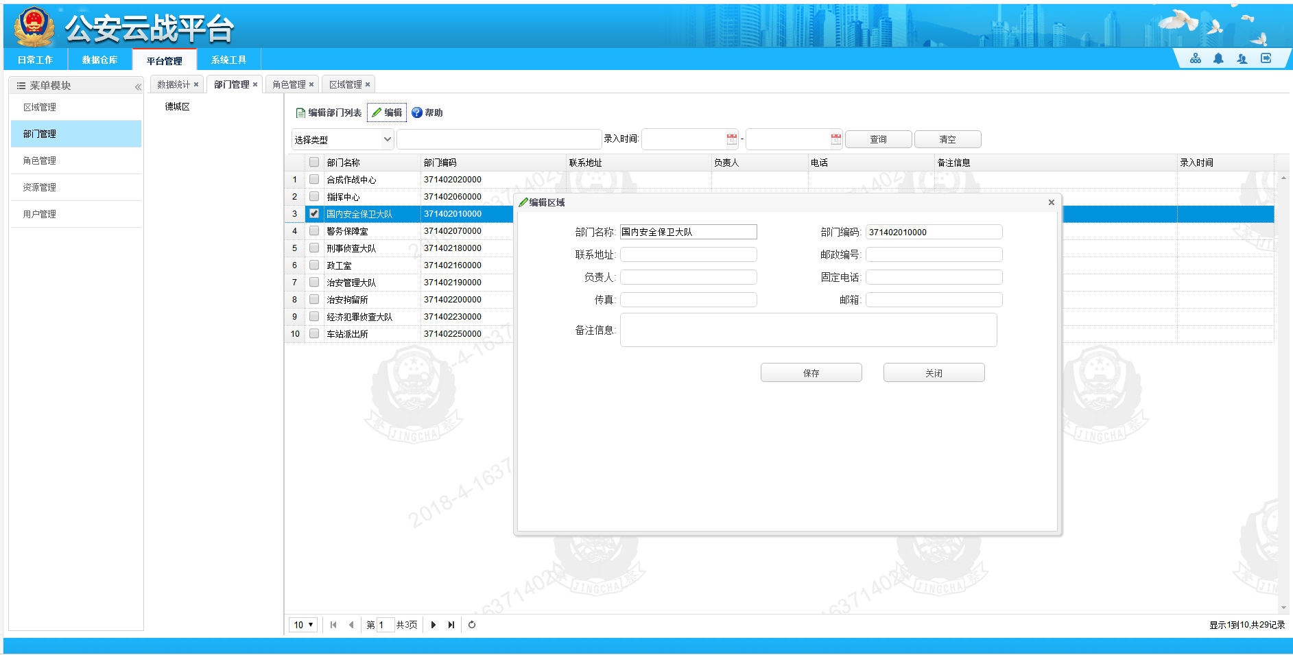Open the 选择类型 dropdown
1293x655 pixels.
point(343,139)
